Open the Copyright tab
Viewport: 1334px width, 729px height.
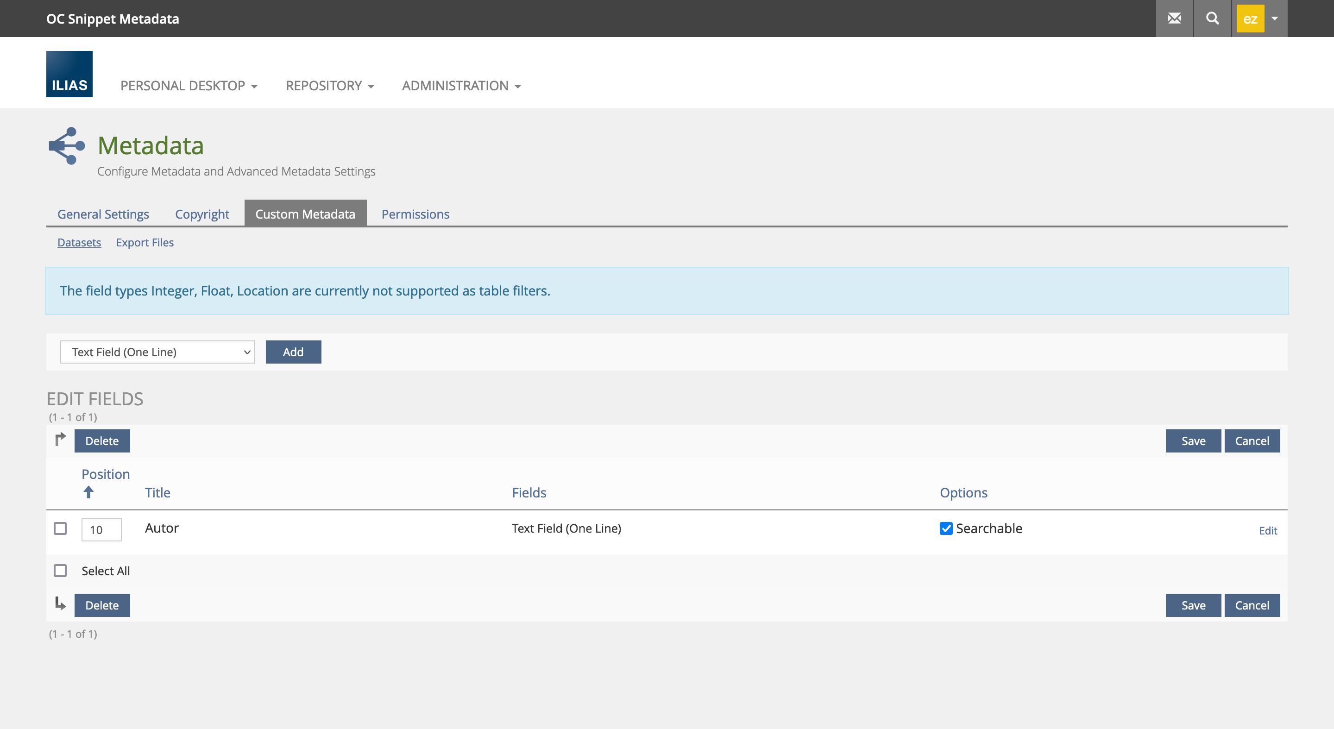coord(202,214)
